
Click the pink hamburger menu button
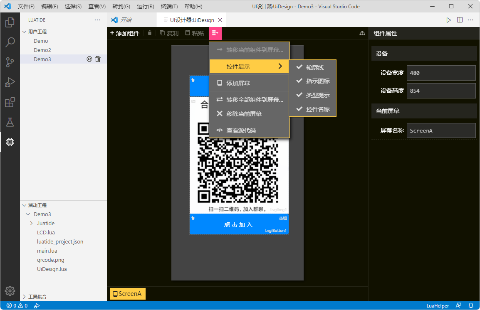[215, 33]
